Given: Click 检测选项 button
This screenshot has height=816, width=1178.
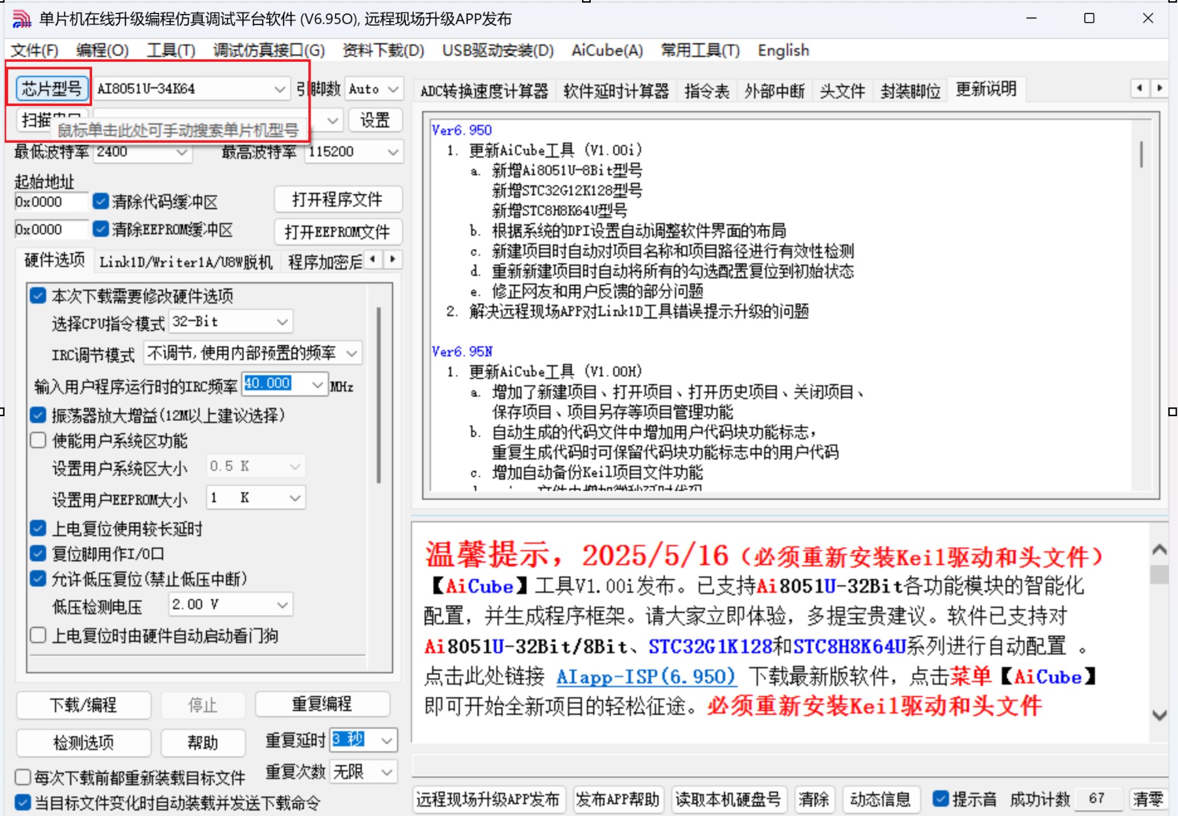Looking at the screenshot, I should (x=83, y=743).
